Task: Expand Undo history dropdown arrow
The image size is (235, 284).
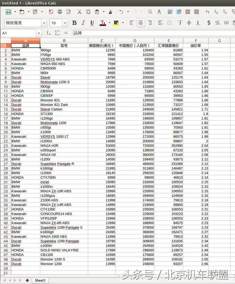Action: point(128,12)
